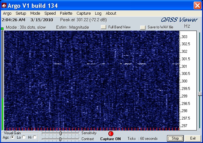Click the 'Capture ON' status text

[x=111, y=139]
